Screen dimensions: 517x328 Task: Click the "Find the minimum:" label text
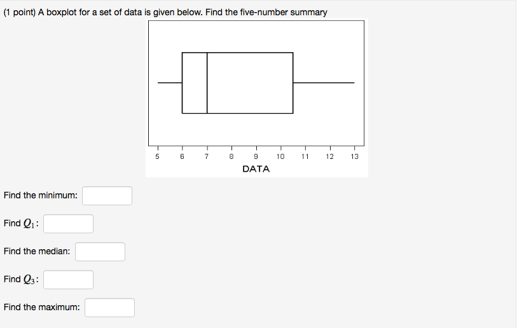pos(41,196)
